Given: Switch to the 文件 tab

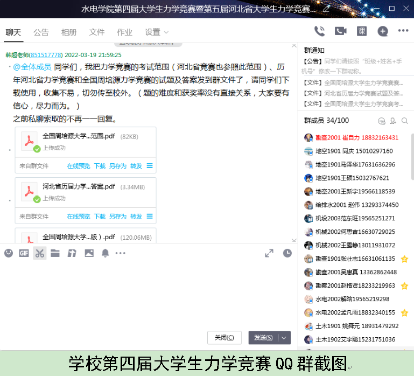Looking at the screenshot, I should [x=97, y=32].
